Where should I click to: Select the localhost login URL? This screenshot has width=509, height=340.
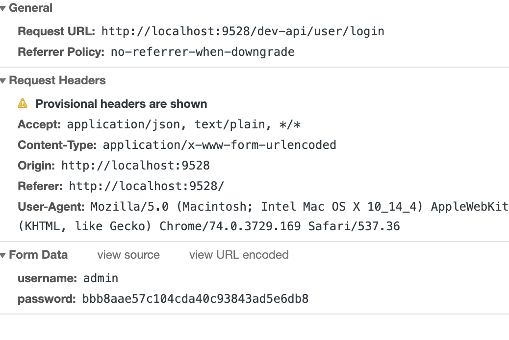242,31
